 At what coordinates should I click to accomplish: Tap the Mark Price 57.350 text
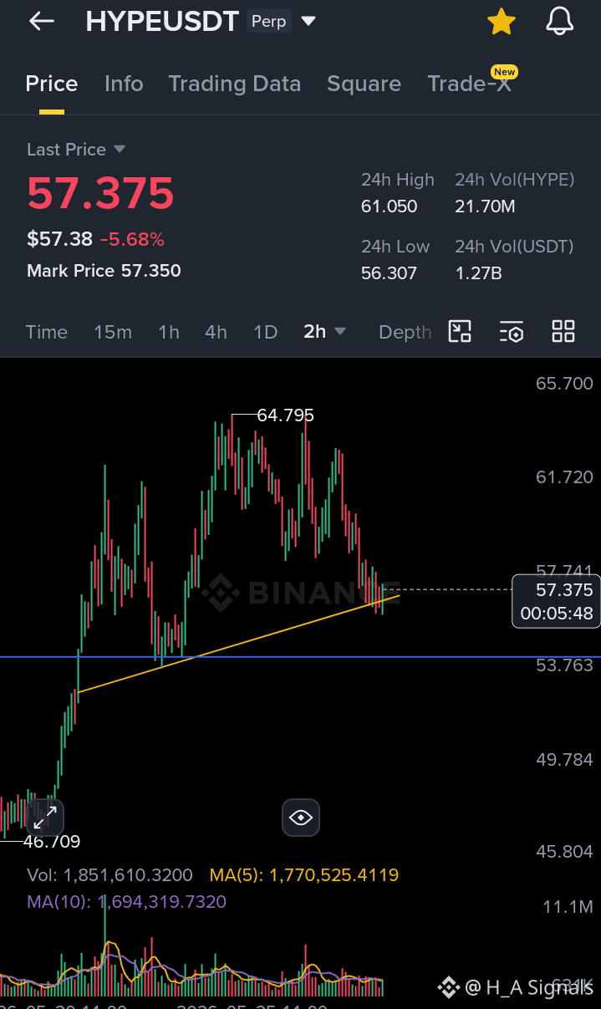point(104,271)
